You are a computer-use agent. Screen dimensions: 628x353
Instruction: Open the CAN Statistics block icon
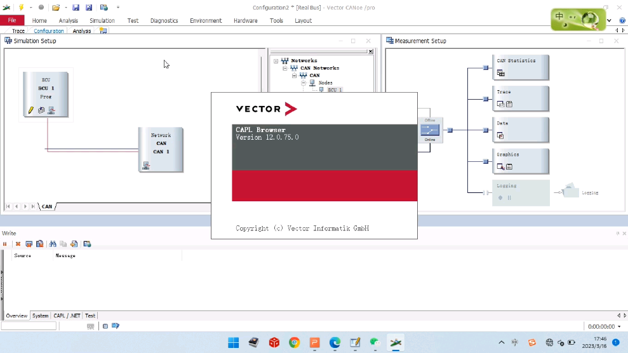[500, 73]
